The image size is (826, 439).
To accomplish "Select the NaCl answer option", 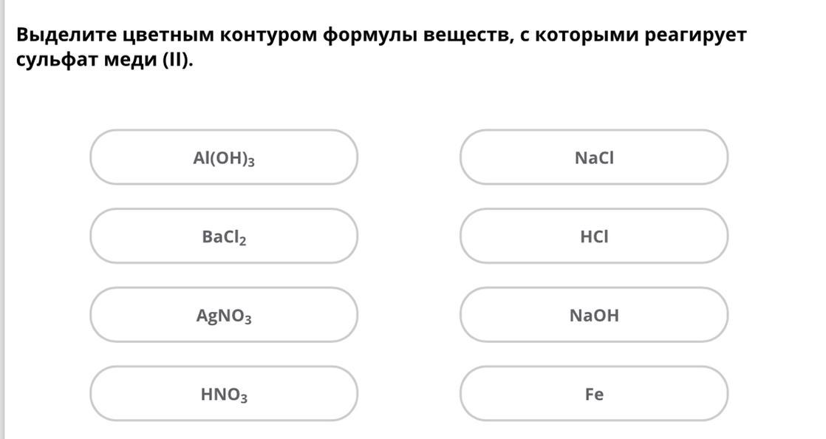I will tap(594, 157).
